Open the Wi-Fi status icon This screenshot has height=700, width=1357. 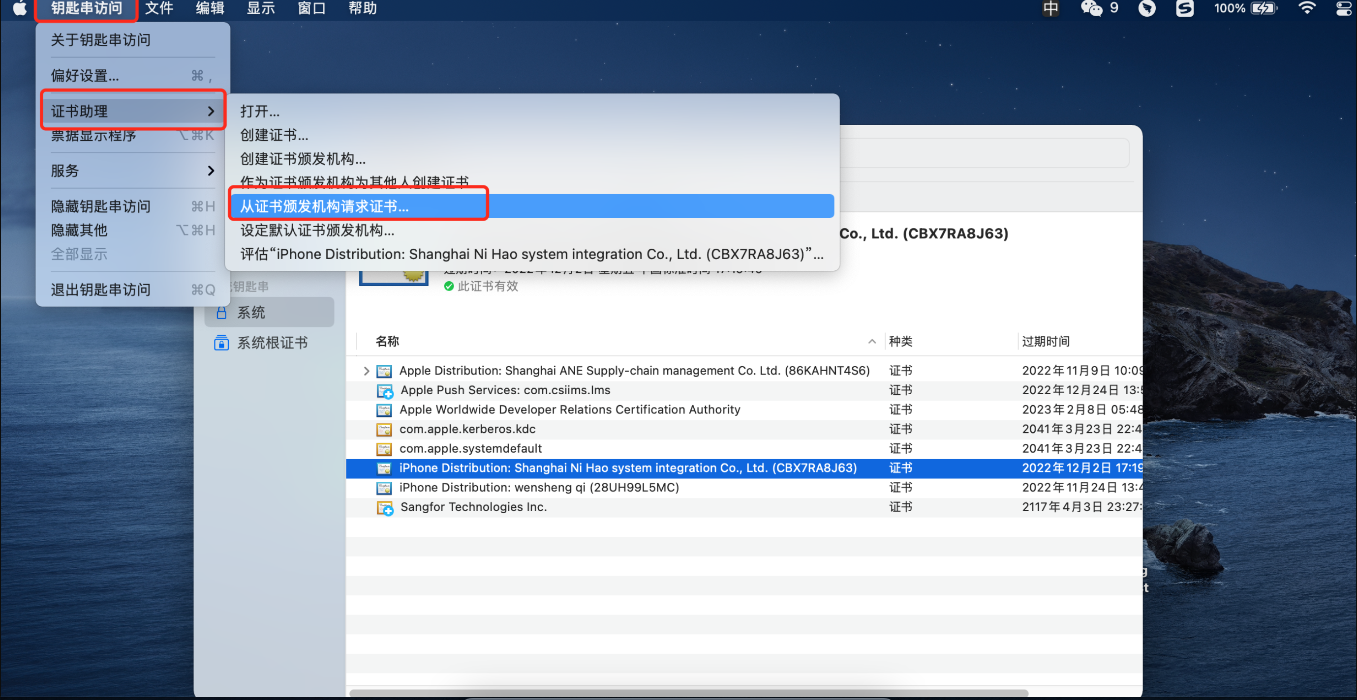1306,8
